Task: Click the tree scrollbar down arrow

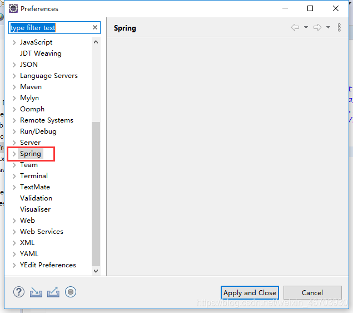Action: click(x=96, y=271)
